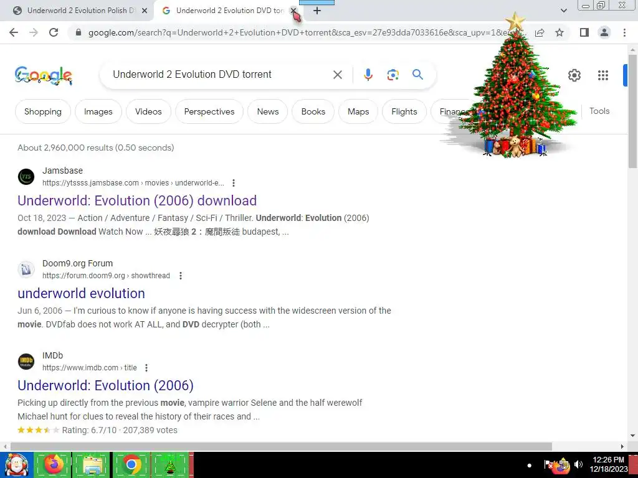
Task: Expand the tab search chevron
Action: pyautogui.click(x=564, y=11)
